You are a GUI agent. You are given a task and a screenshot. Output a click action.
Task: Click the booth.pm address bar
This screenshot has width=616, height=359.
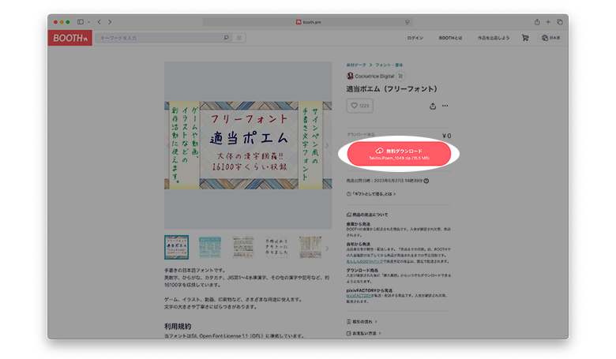pos(308,22)
